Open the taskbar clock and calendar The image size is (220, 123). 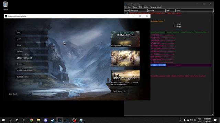(207, 120)
